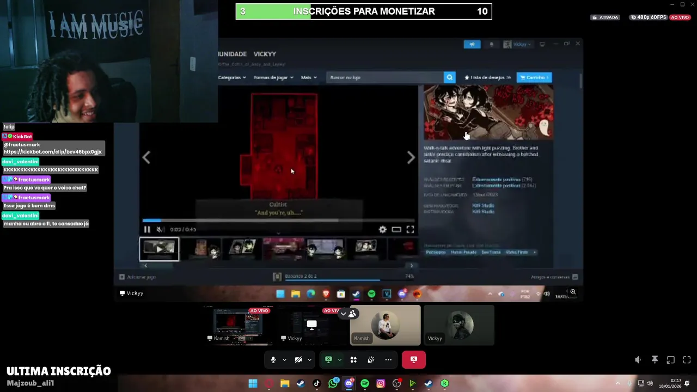Select Vickyy participant avatar tile
The image size is (697, 392).
[459, 325]
